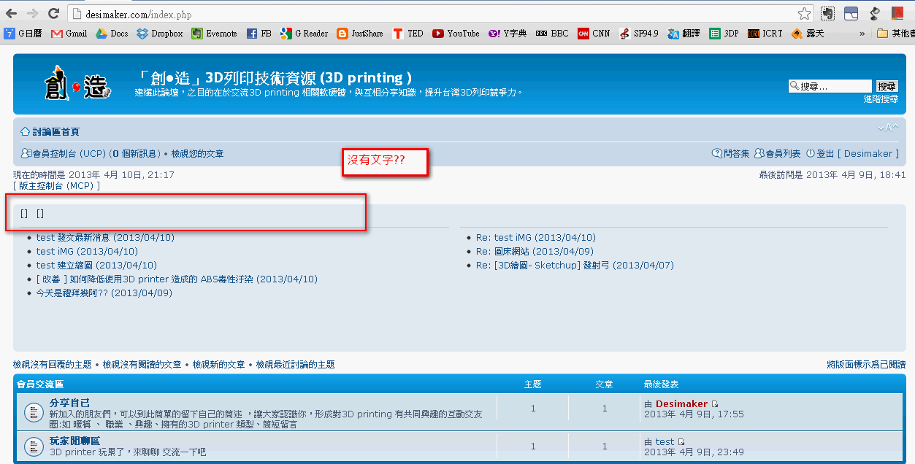Open the Docs bookmark
The image size is (915, 464).
click(112, 34)
